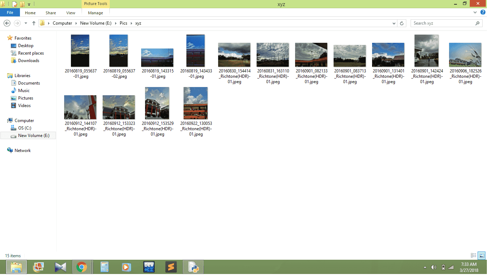Go back with the Back arrow button
Screen dimensions: 489x279
pyautogui.click(x=7, y=23)
